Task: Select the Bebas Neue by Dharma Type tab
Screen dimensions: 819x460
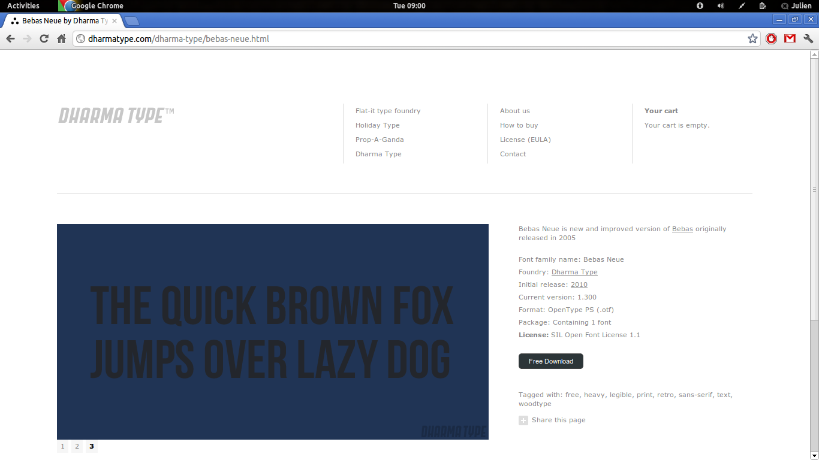Action: click(63, 21)
